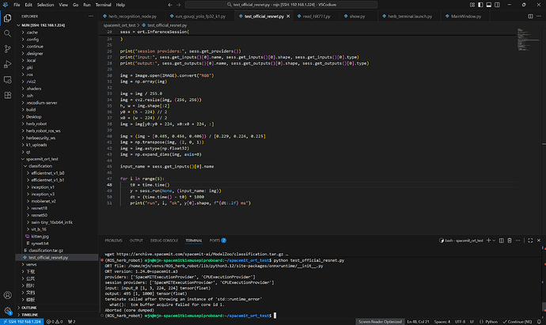
Task: Open editor more actions ellipsis
Action: point(539,17)
